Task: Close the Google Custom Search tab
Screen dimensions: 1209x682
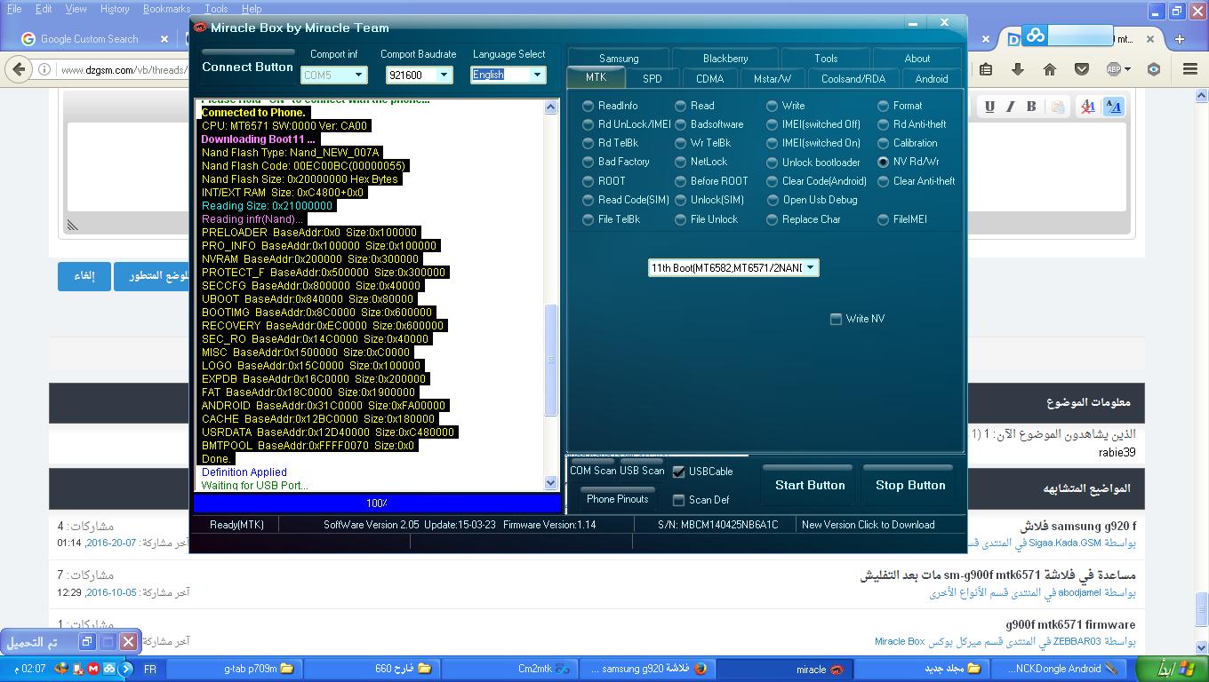Action: (164, 39)
